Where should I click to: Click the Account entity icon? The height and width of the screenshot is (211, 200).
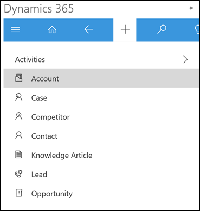pyautogui.click(x=18, y=78)
